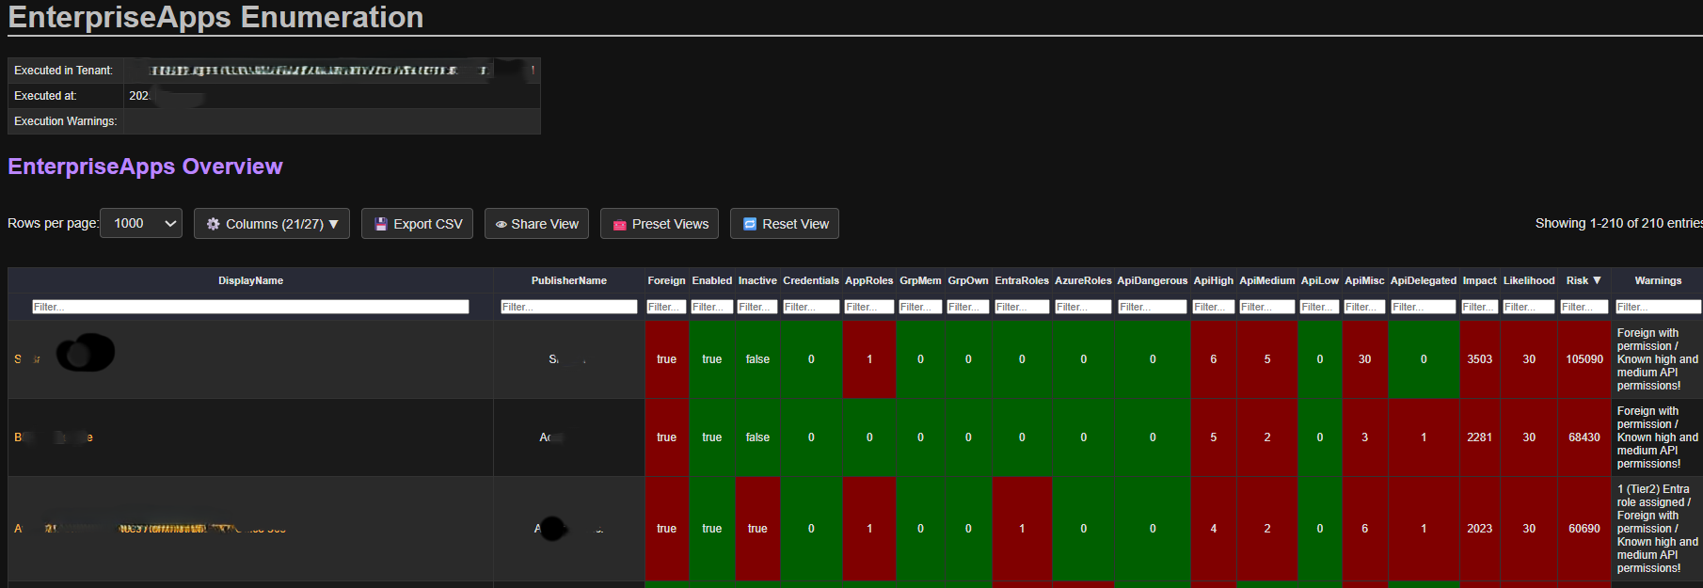1703x588 pixels.
Task: Select the Risk cell showing 105090
Action: pyautogui.click(x=1584, y=359)
